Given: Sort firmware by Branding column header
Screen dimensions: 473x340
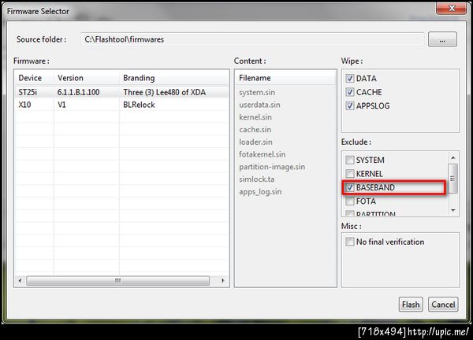Looking at the screenshot, I should coord(173,78).
